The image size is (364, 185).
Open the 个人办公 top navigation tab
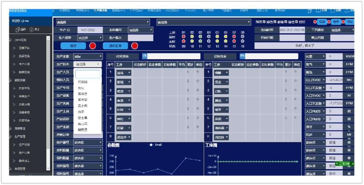(191, 11)
